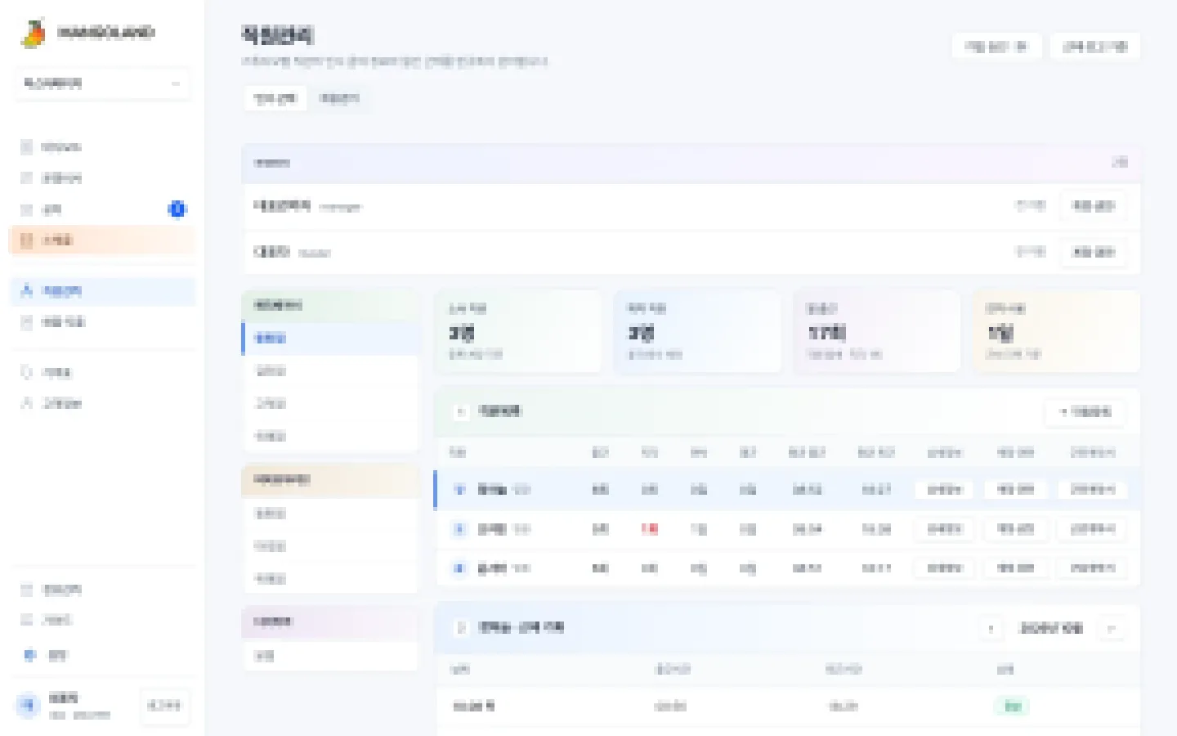Viewport: 1177px width, 736px height.
Task: Go to previous month in attendance history
Action: tap(991, 629)
